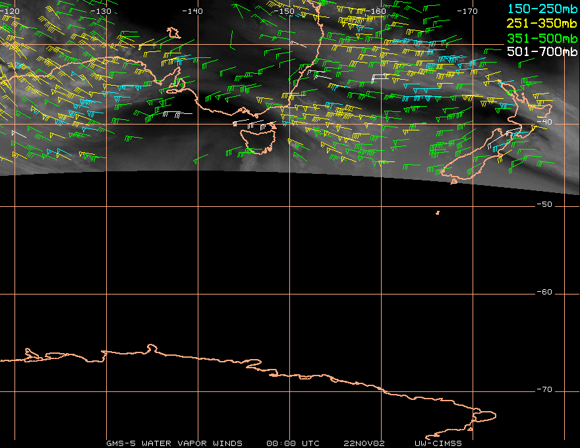Click the -130 longitude label
This screenshot has height=448, width=580.
click(x=101, y=11)
